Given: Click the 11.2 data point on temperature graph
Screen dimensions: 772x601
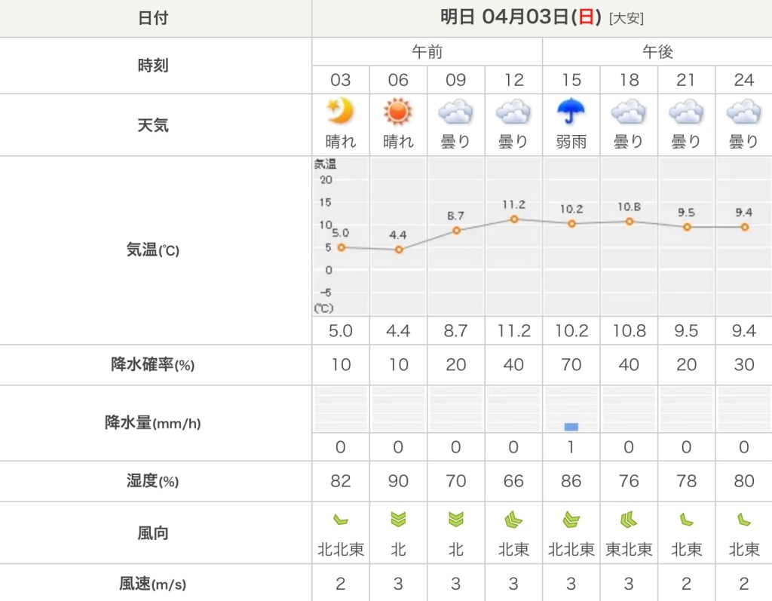Looking at the screenshot, I should (514, 219).
